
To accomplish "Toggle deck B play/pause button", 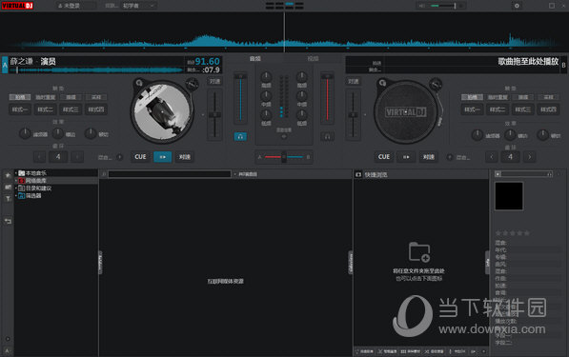I will (x=406, y=157).
